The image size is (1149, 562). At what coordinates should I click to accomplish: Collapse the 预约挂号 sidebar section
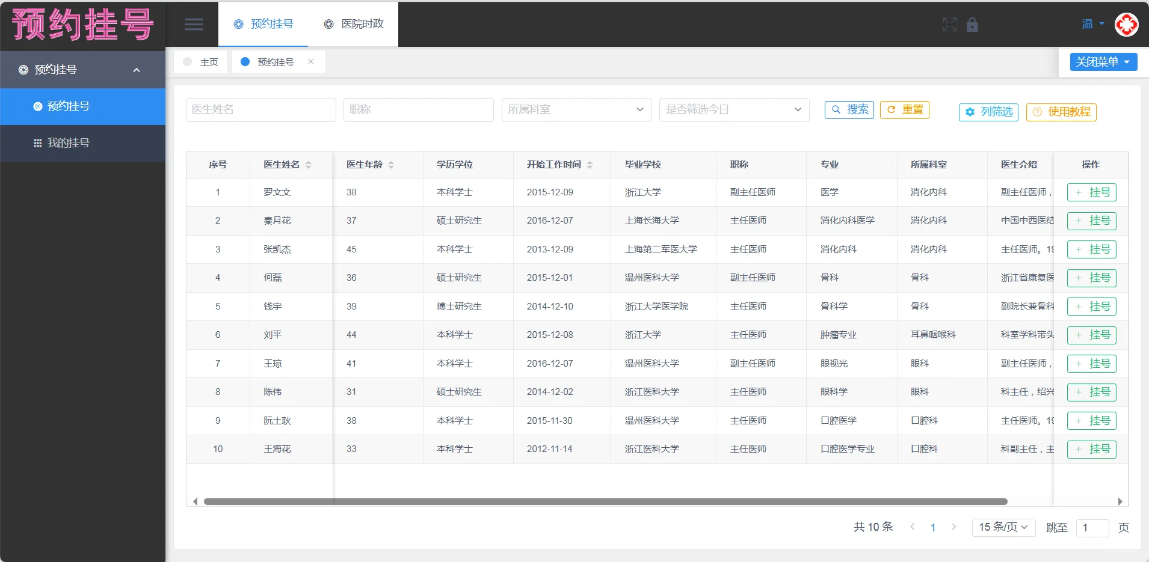[x=137, y=69]
